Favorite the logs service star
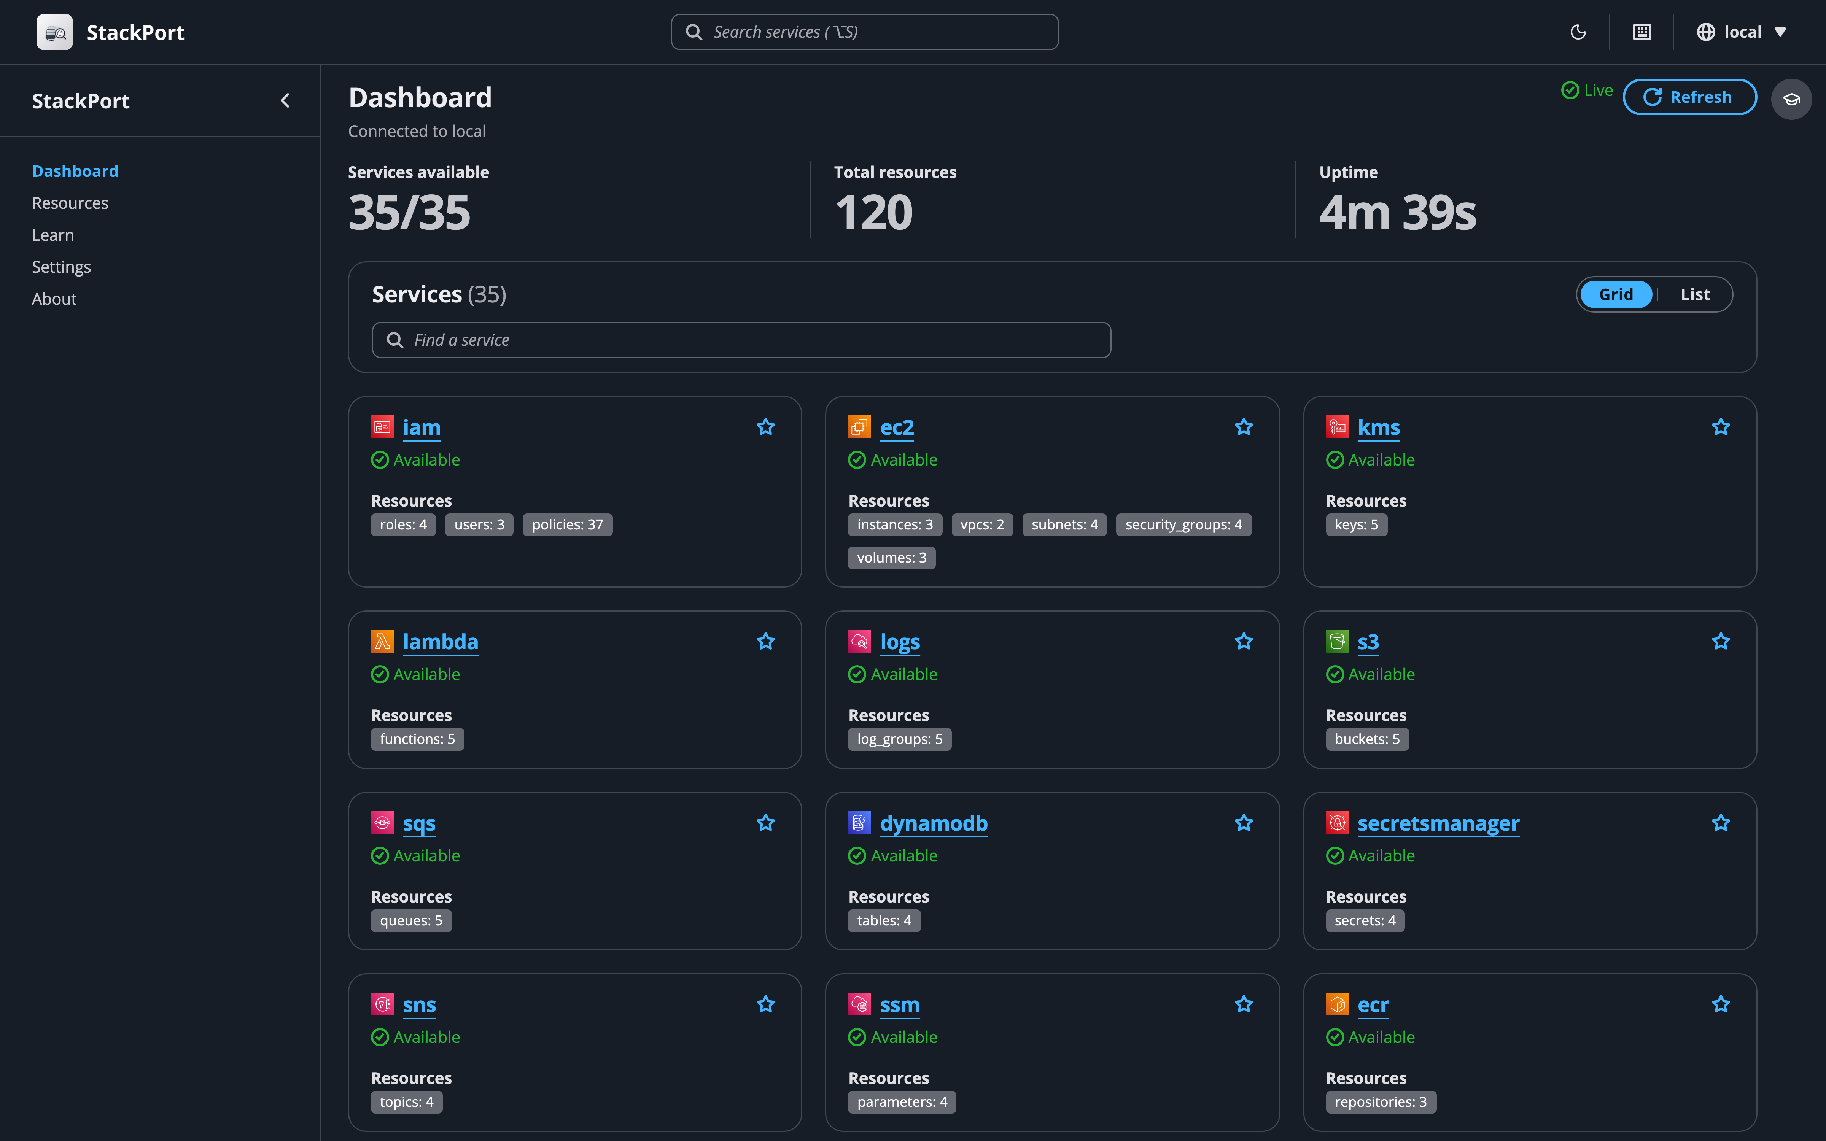The width and height of the screenshot is (1826, 1141). tap(1244, 642)
